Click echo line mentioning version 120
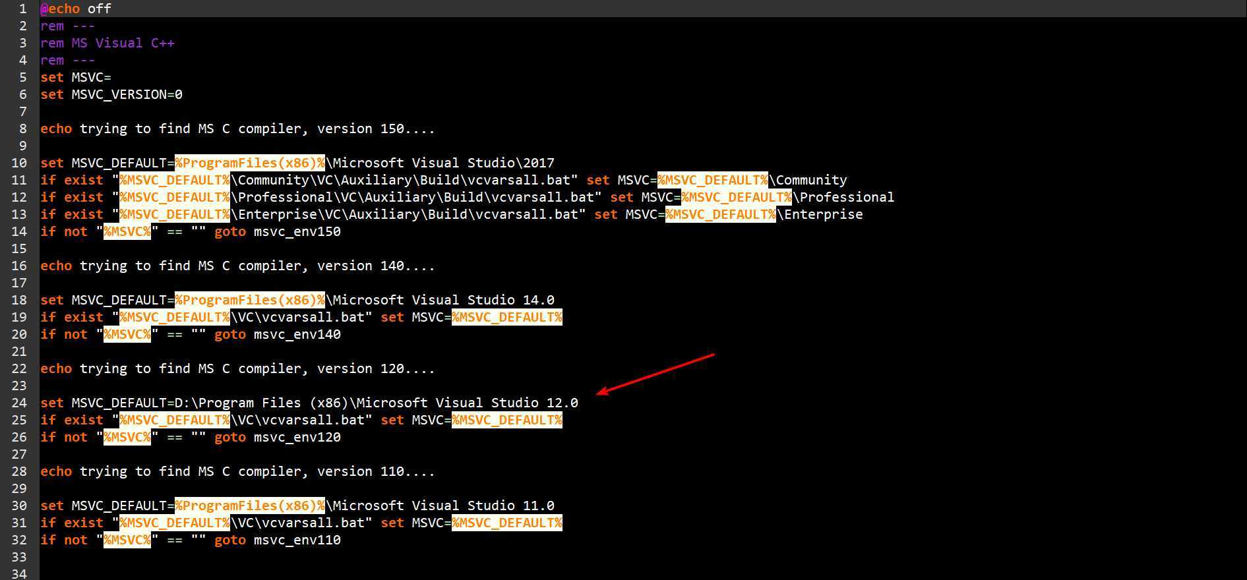This screenshot has height=580, width=1247. point(237,368)
